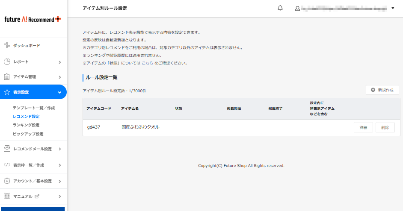Click the user account avatar icon

[297, 9]
